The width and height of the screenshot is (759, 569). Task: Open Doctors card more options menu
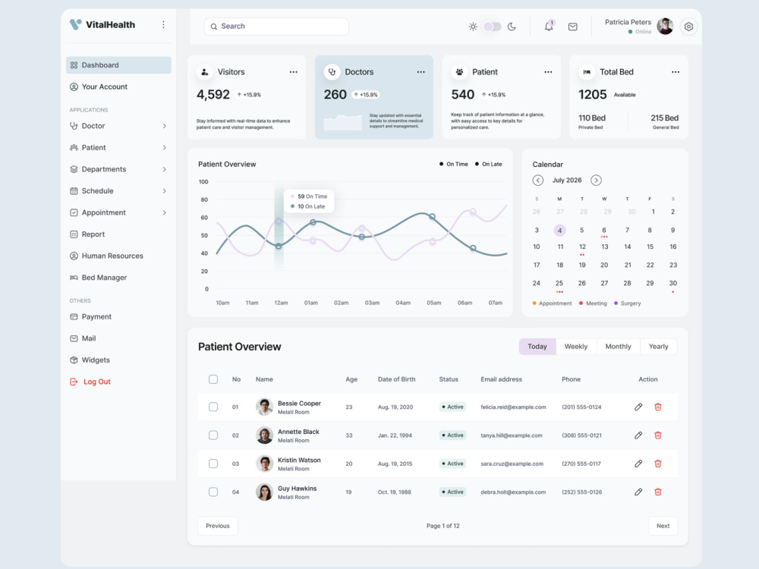(x=420, y=72)
